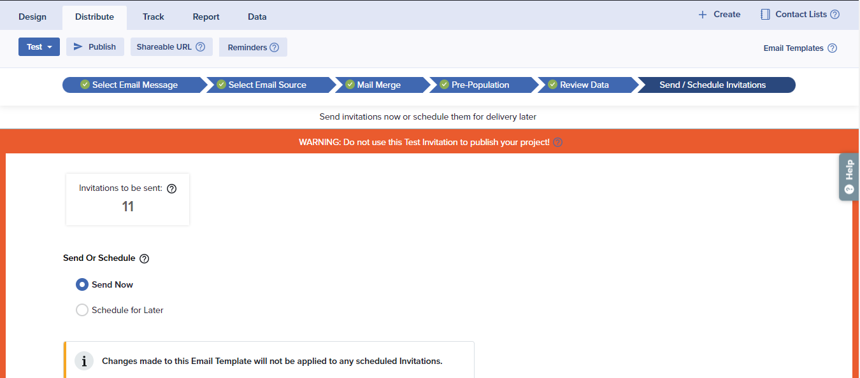Open the side Help tab
This screenshot has height=378, width=860.
tap(849, 176)
